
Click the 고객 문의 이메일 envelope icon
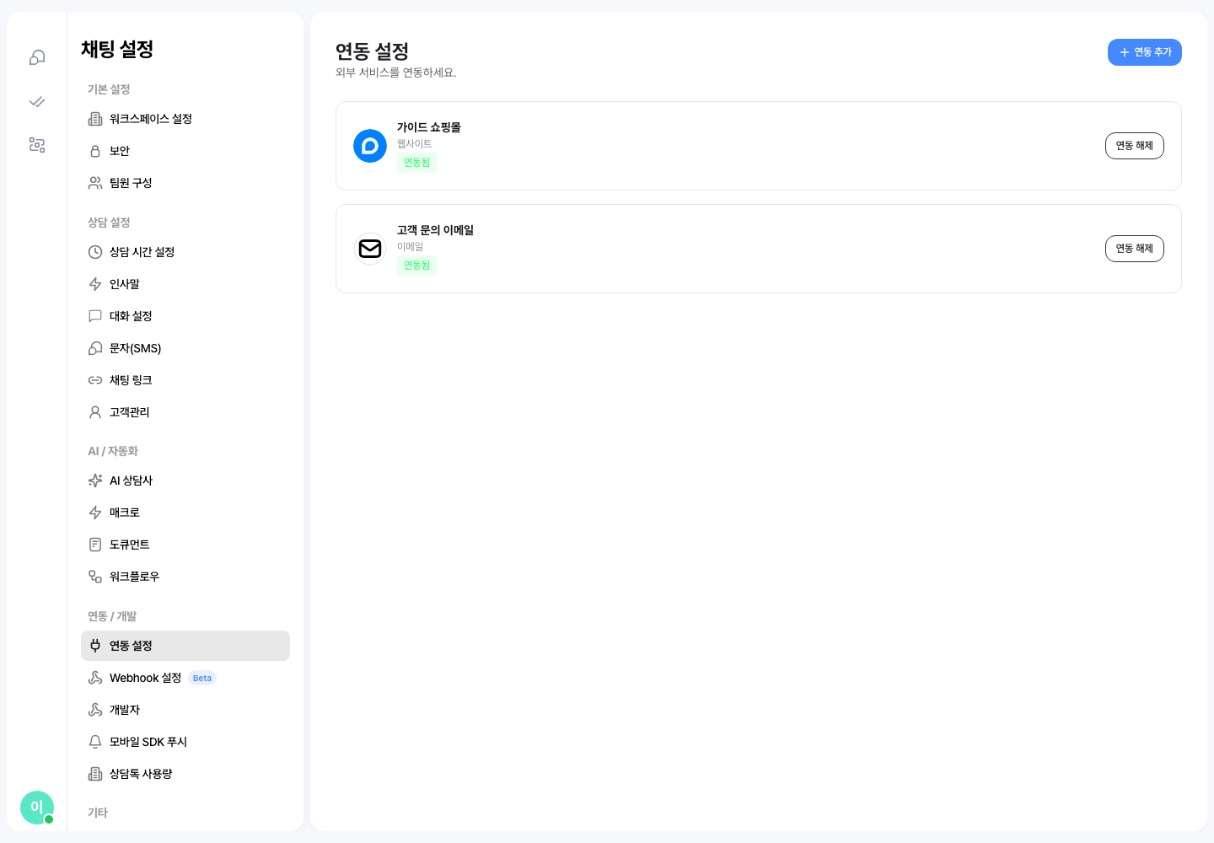click(x=370, y=249)
